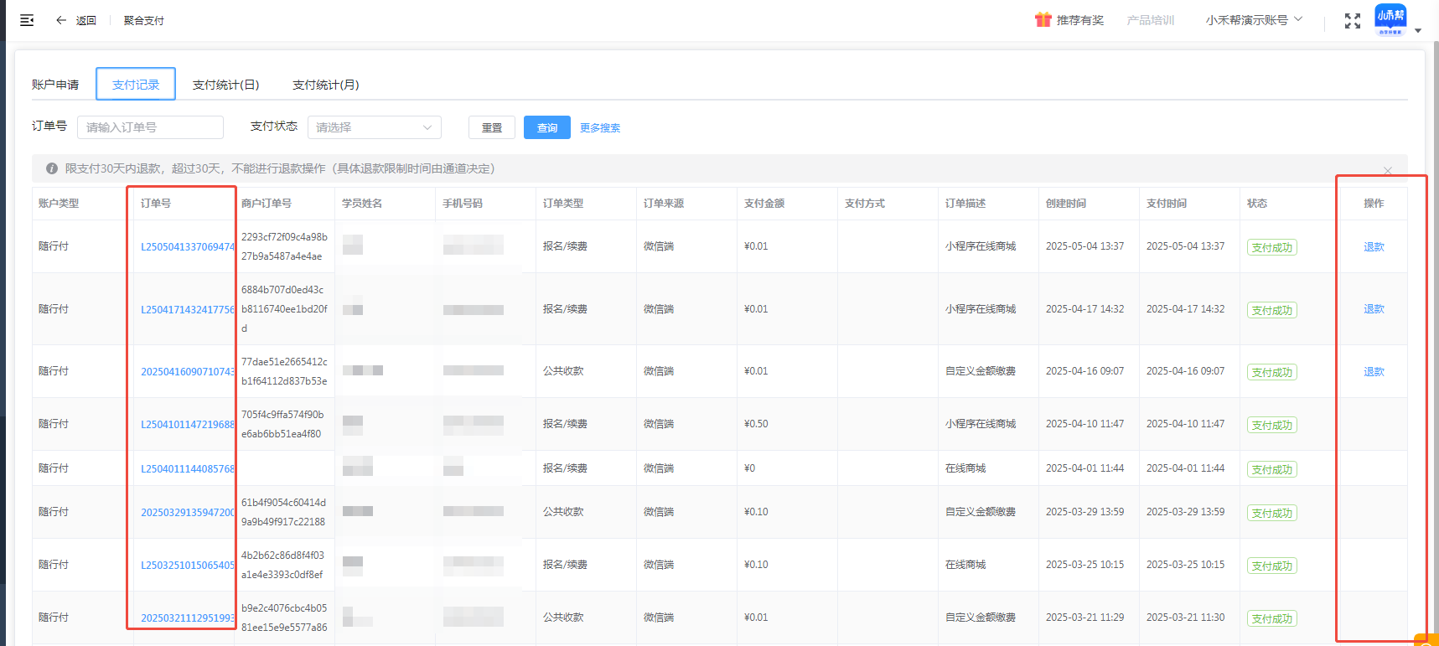Click 退款 for the 2025-04-16 order

click(x=1374, y=372)
